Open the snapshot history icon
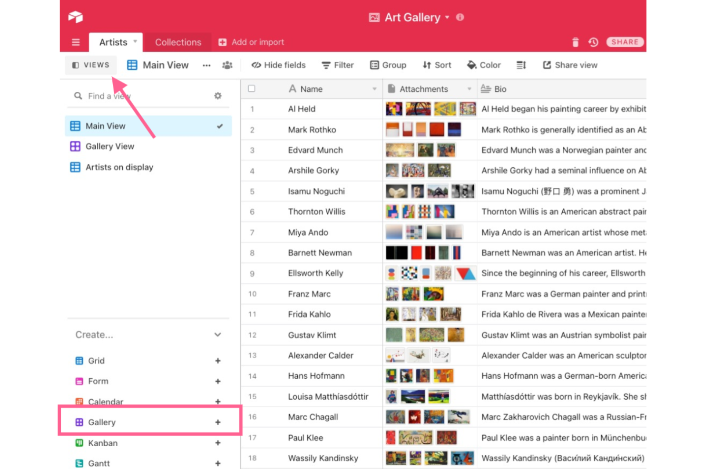The width and height of the screenshot is (704, 469). 593,42
